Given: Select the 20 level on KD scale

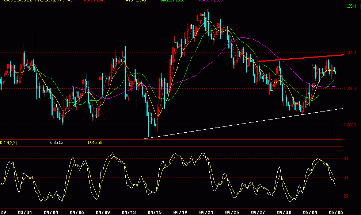Looking at the screenshot, I should [346, 196].
